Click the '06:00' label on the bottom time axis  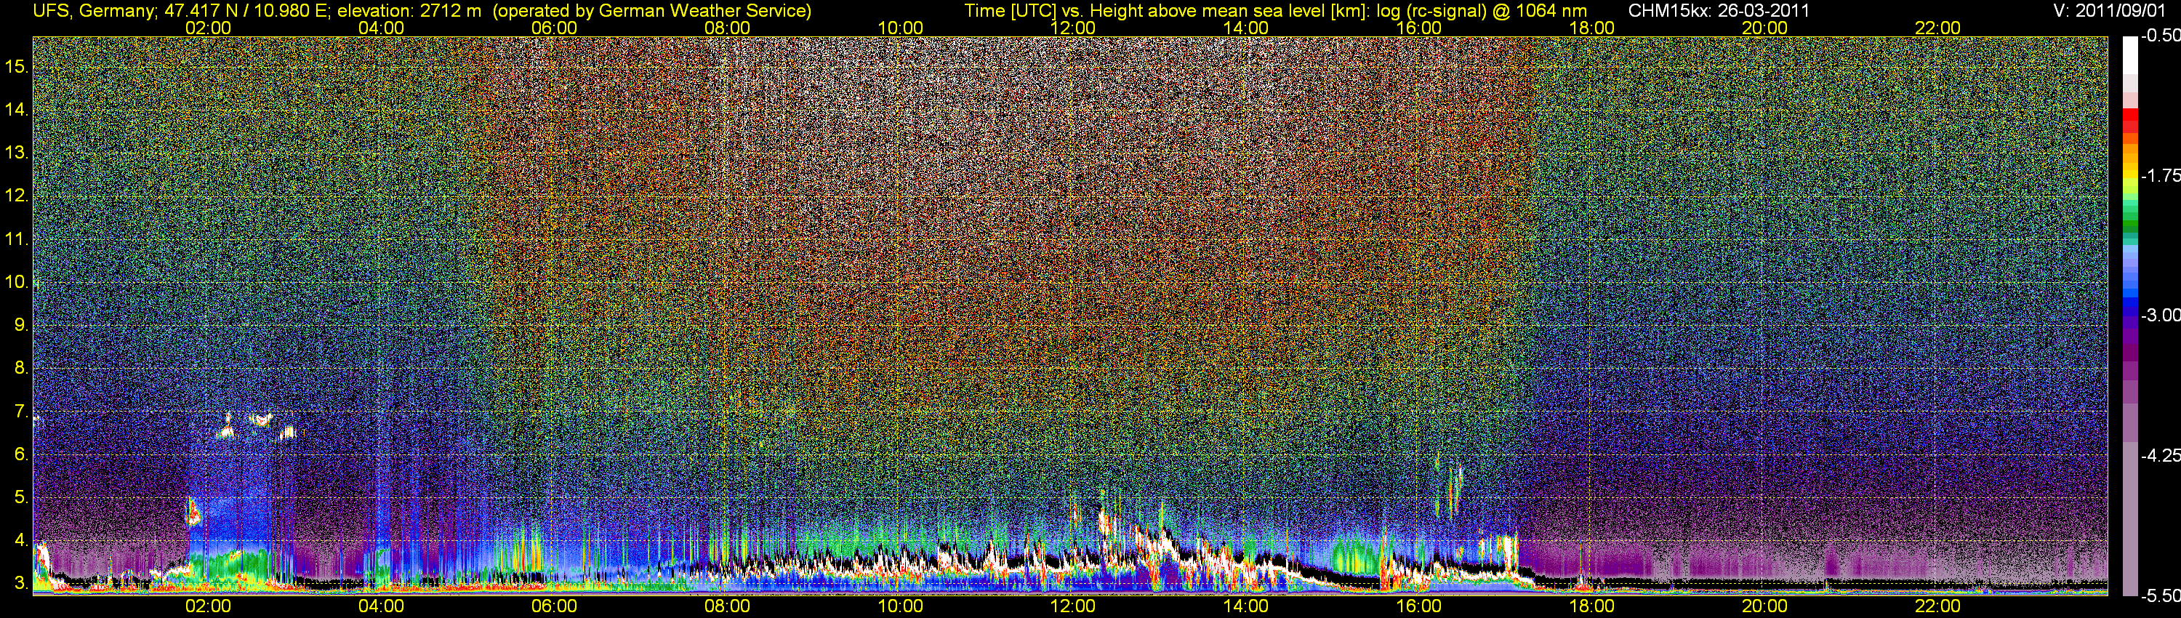point(554,606)
